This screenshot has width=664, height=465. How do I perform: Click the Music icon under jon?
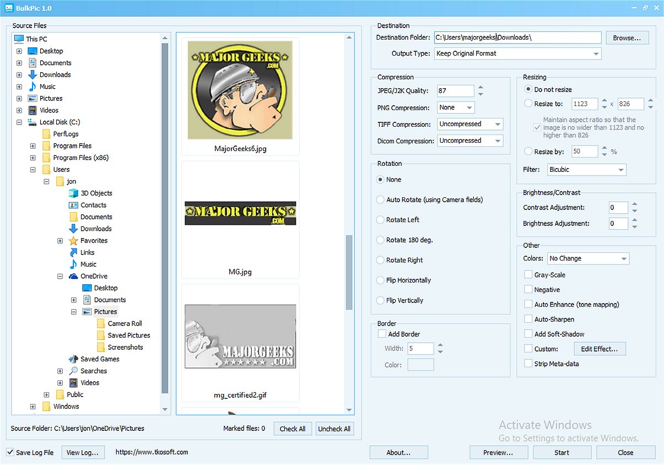pyautogui.click(x=73, y=264)
